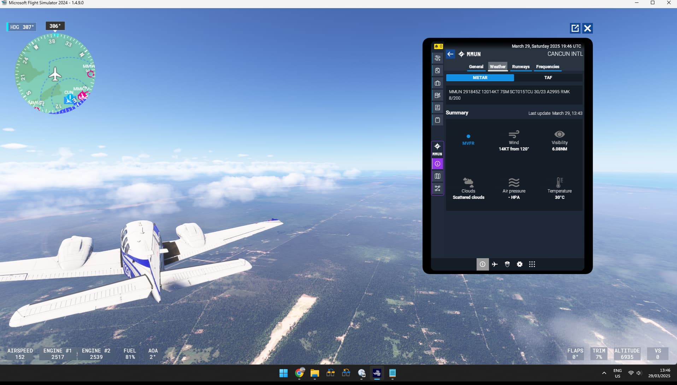Click the VS 0 readout

click(658, 354)
